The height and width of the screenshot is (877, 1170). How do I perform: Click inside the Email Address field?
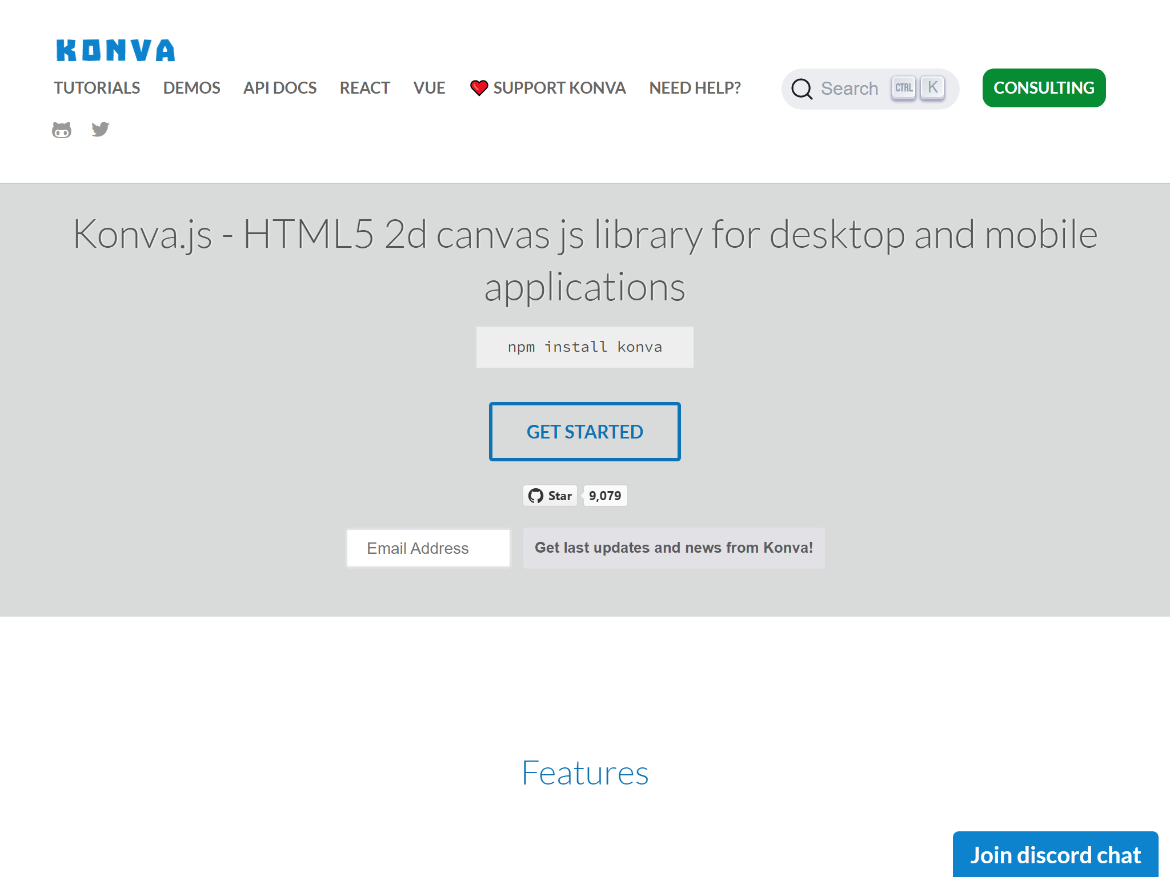[x=428, y=548]
